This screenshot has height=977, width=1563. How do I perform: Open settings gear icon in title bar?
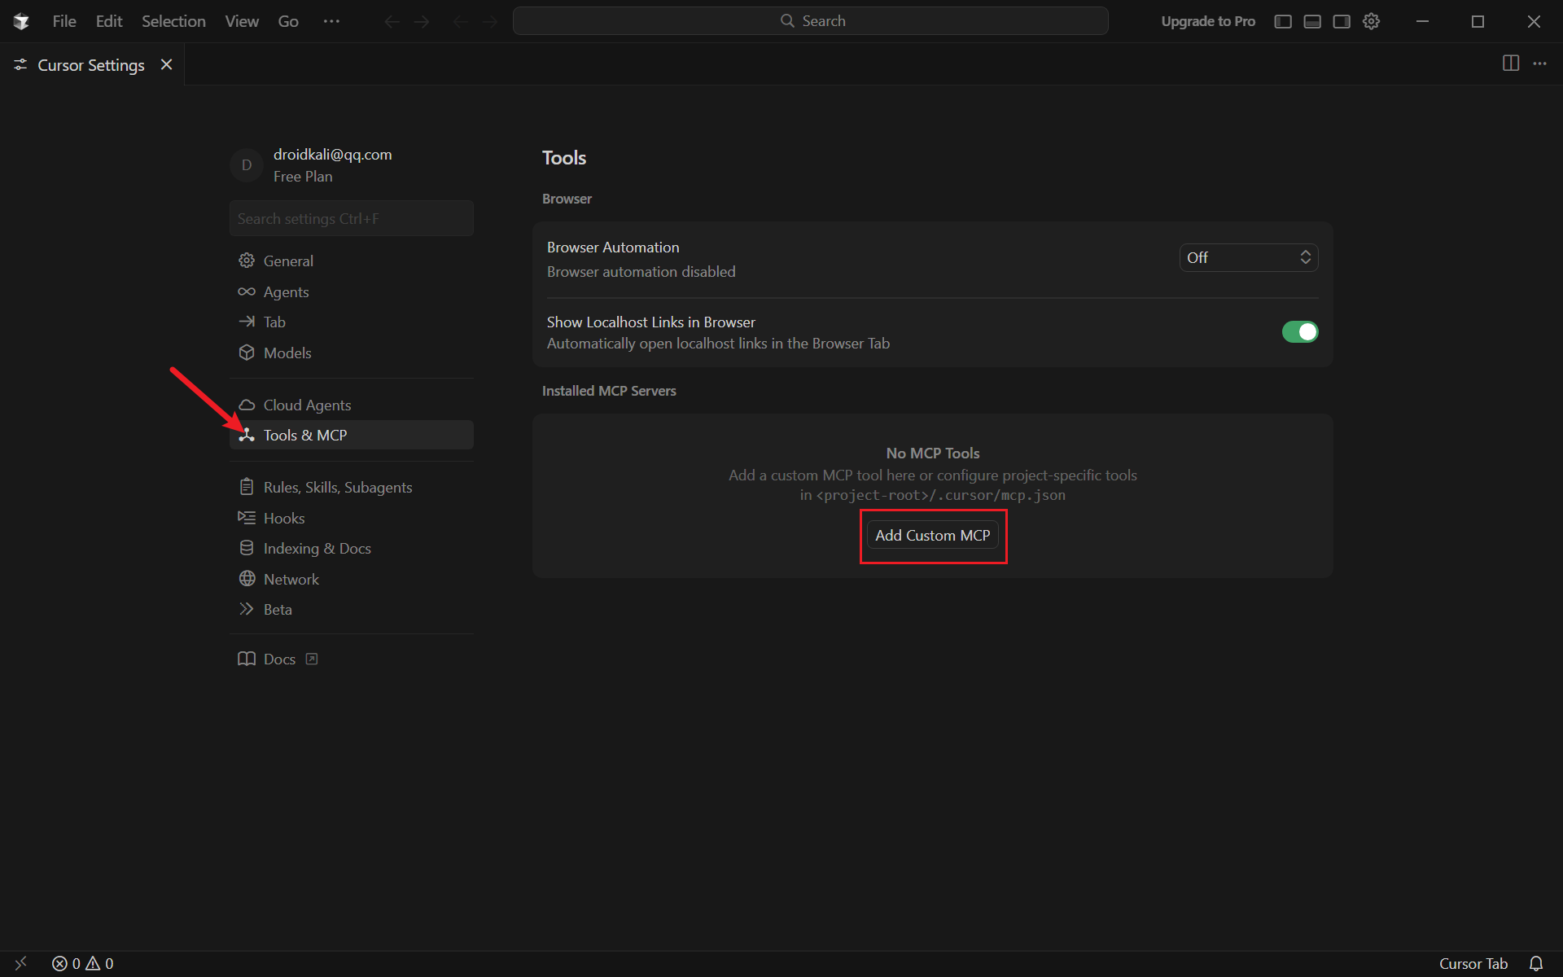click(x=1372, y=21)
